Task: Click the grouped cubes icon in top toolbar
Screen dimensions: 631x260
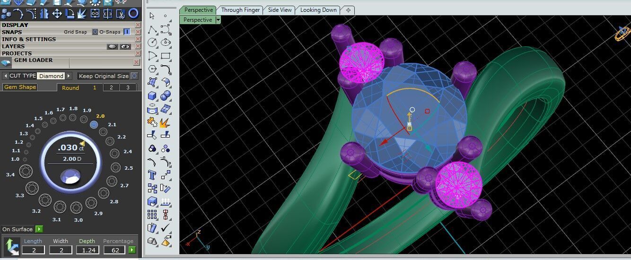Action: pyautogui.click(x=6, y=14)
